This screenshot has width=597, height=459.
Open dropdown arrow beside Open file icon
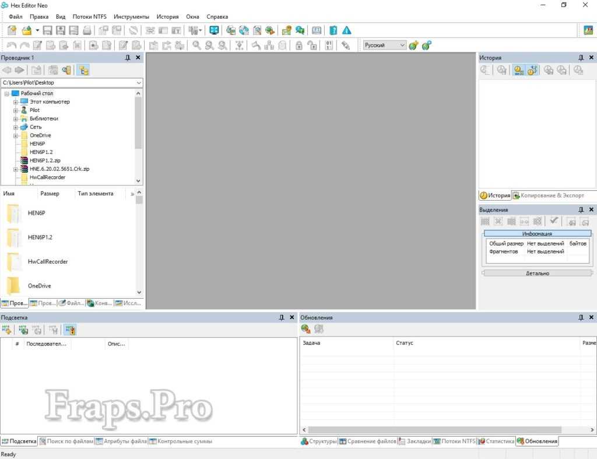click(37, 30)
